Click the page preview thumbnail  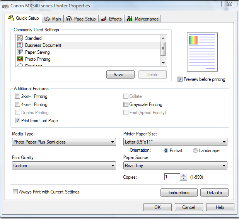pyautogui.click(x=202, y=52)
